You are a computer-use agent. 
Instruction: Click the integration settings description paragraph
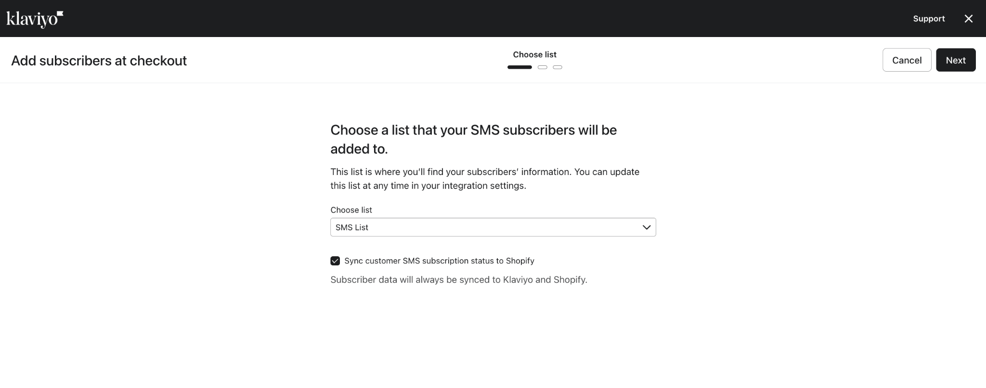pos(485,179)
